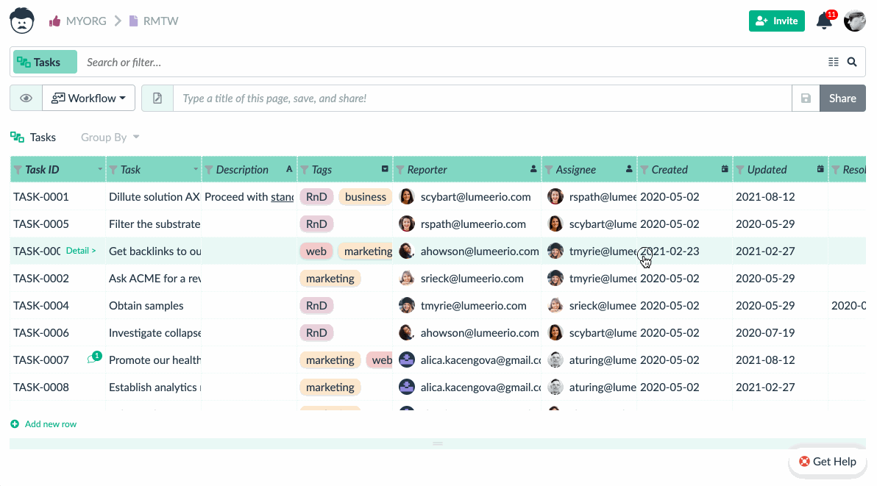
Task: Open the Detail link on the highlighted row
Action: pyautogui.click(x=82, y=250)
